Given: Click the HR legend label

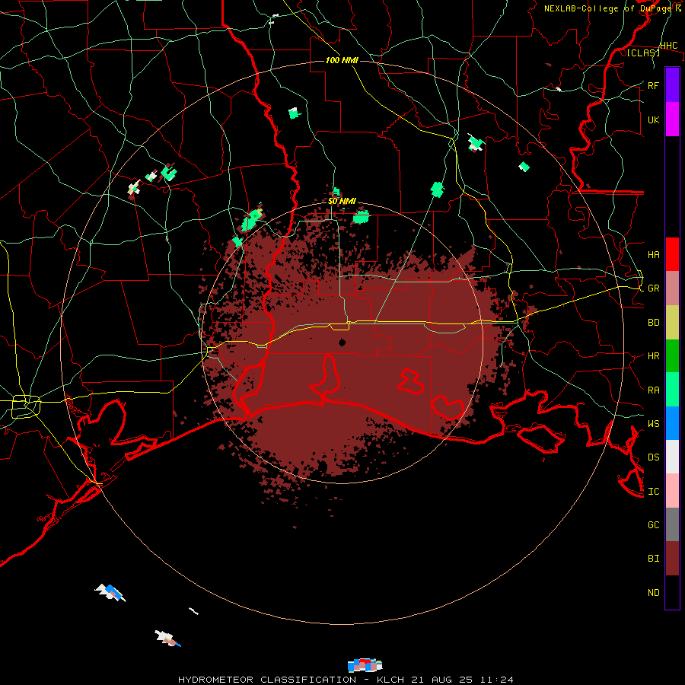Looking at the screenshot, I should pos(653,356).
